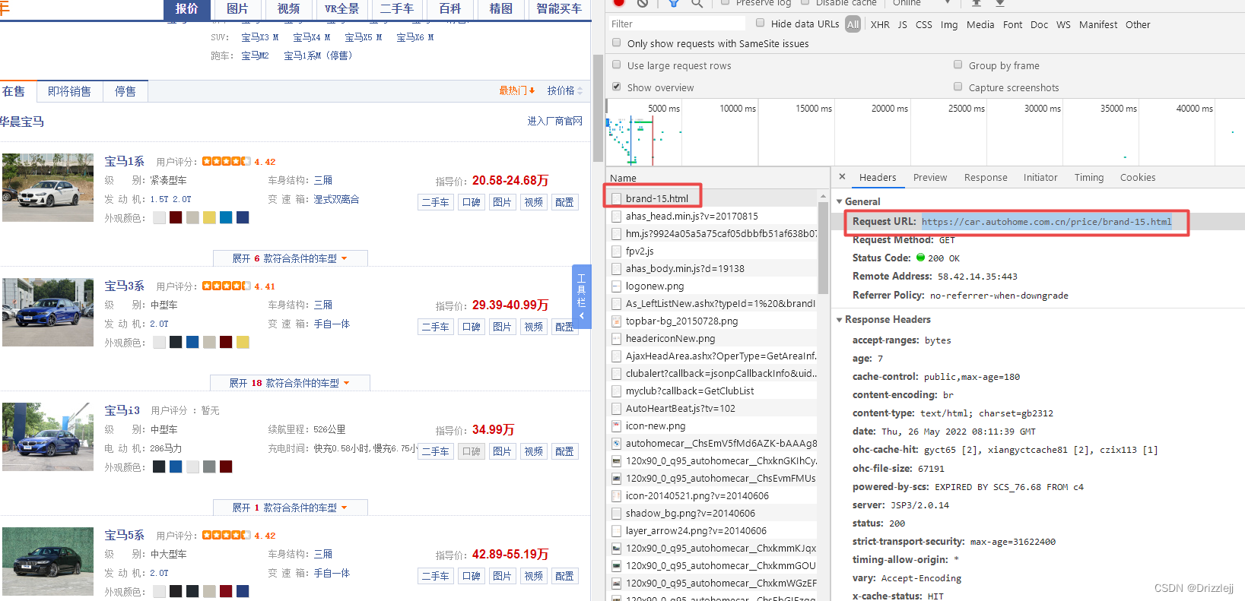Uncheck Show overview checkbox
Viewport: 1245px width, 601px height.
617,87
